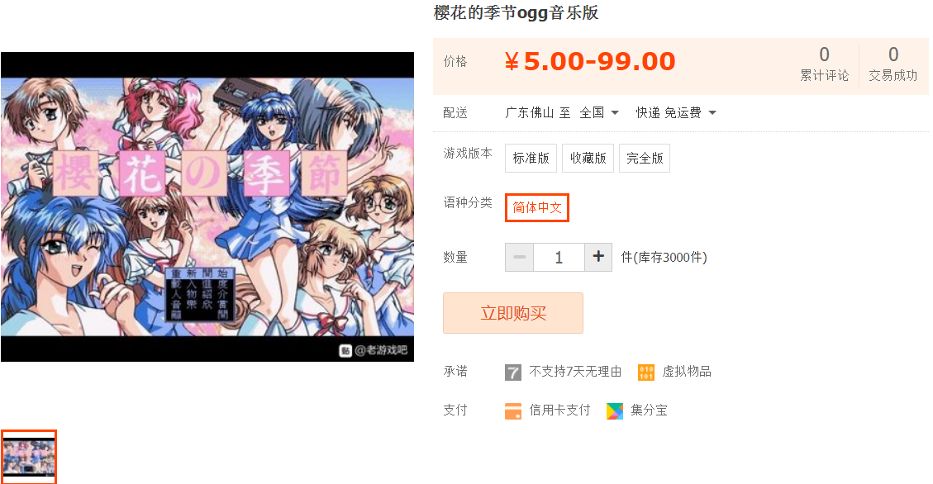
Task: Click the 不支持7天无理由 promise text
Action: (575, 372)
